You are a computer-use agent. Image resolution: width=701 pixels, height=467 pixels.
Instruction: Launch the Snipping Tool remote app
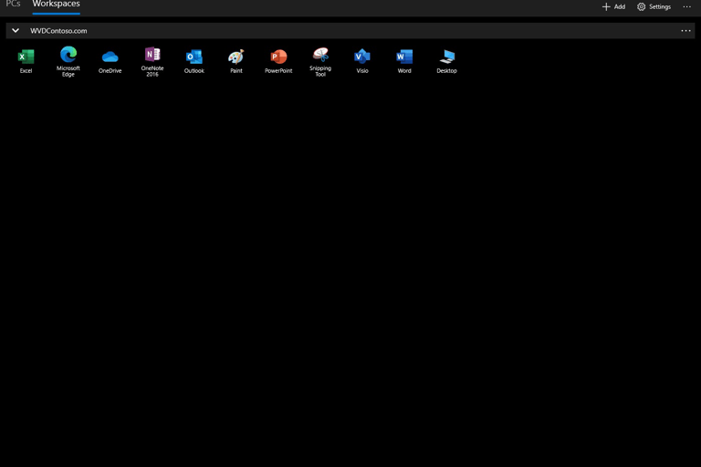tap(320, 61)
